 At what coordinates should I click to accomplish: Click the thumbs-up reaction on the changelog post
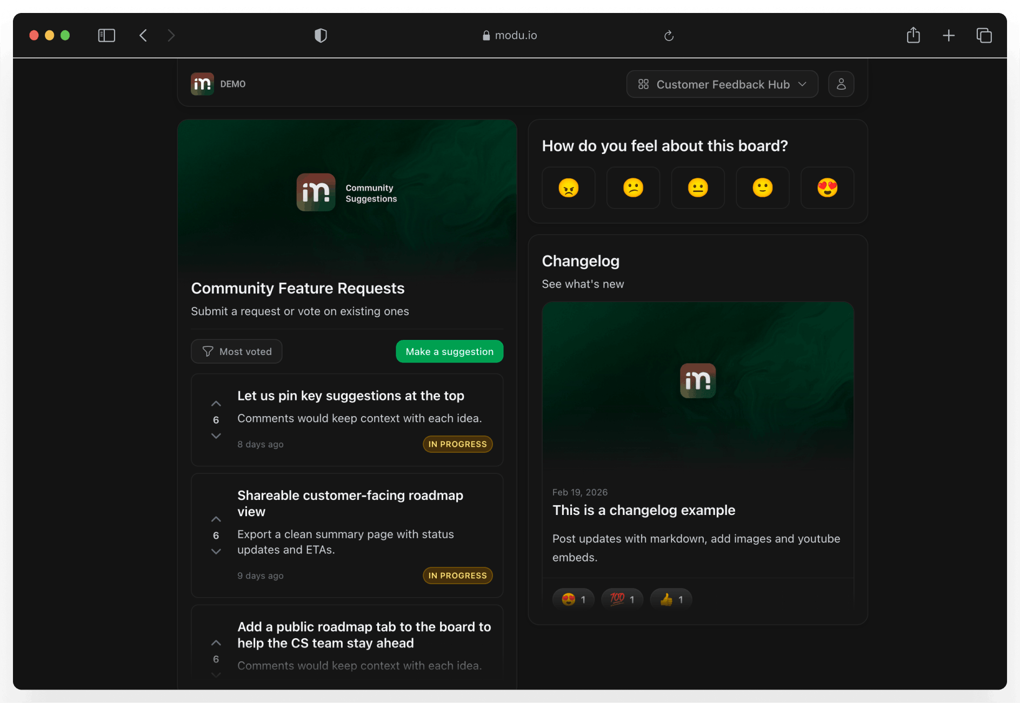coord(670,599)
